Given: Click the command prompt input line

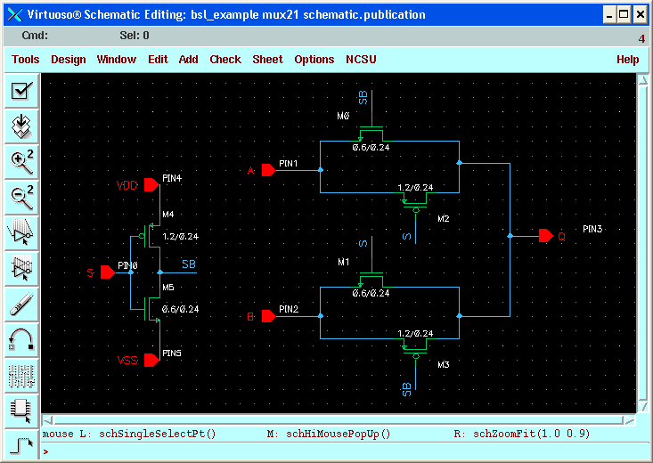Looking at the screenshot, I should (346, 451).
